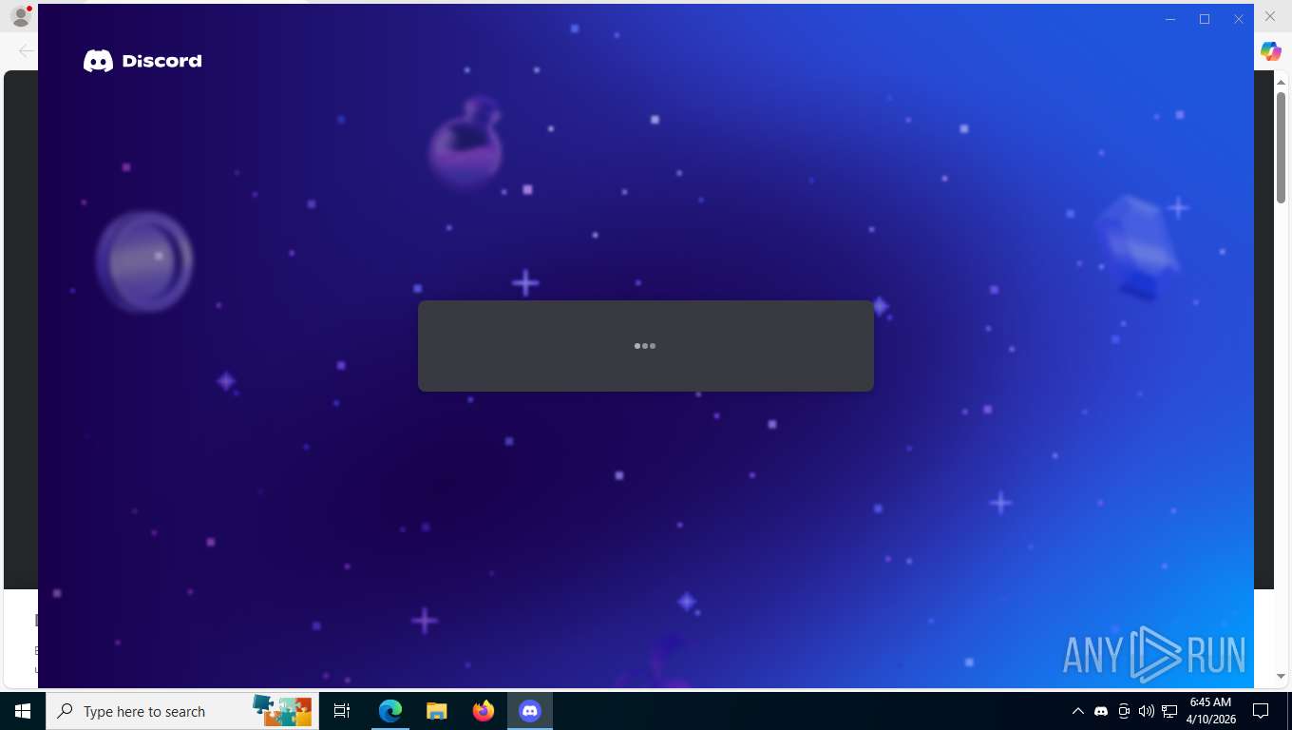This screenshot has width=1292, height=730.
Task: Open Discord system tray icon
Action: [x=1101, y=711]
